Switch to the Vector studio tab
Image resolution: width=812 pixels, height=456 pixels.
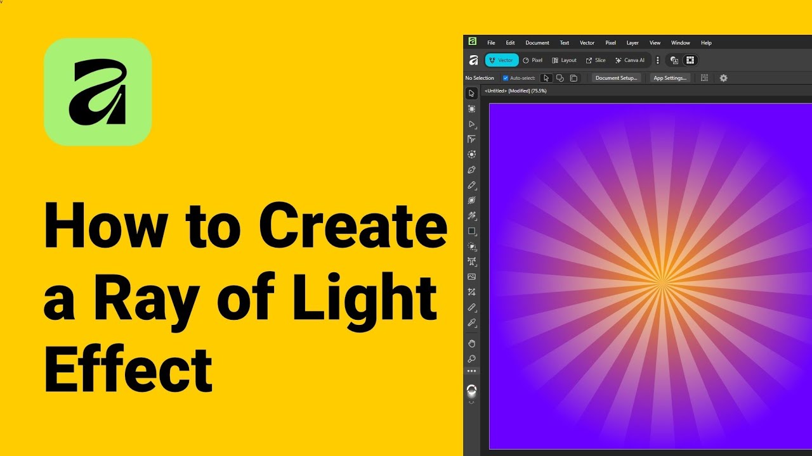[x=502, y=60]
